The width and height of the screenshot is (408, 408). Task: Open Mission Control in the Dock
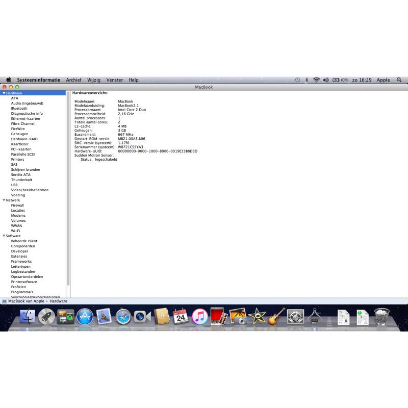[66, 317]
